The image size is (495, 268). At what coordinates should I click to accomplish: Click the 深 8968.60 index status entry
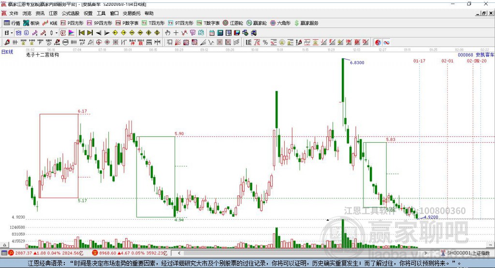[x=130, y=253]
